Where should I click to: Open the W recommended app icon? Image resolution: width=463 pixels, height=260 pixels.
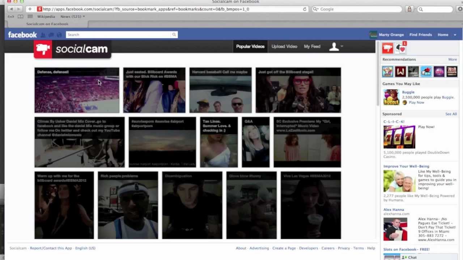click(x=400, y=71)
